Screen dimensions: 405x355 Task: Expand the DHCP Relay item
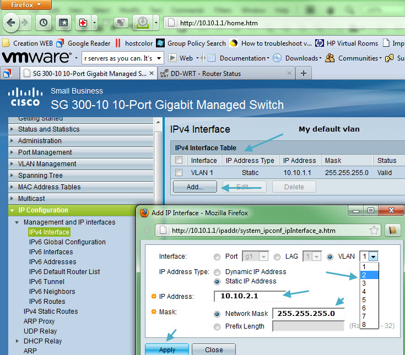click(17, 341)
